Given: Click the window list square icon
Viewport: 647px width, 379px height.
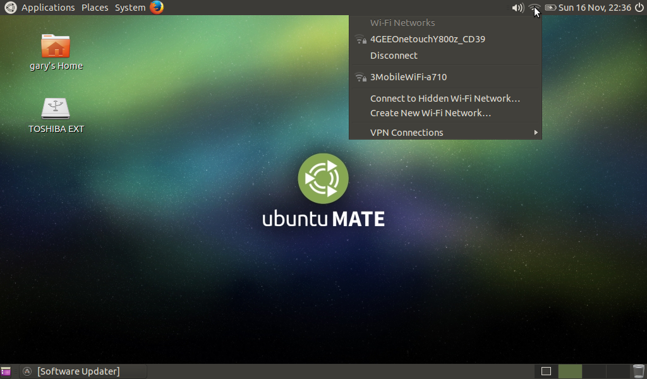Looking at the screenshot, I should (x=546, y=371).
